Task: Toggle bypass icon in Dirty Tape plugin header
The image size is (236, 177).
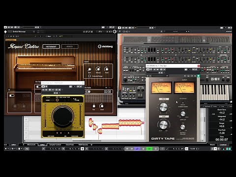Action: pos(147,69)
